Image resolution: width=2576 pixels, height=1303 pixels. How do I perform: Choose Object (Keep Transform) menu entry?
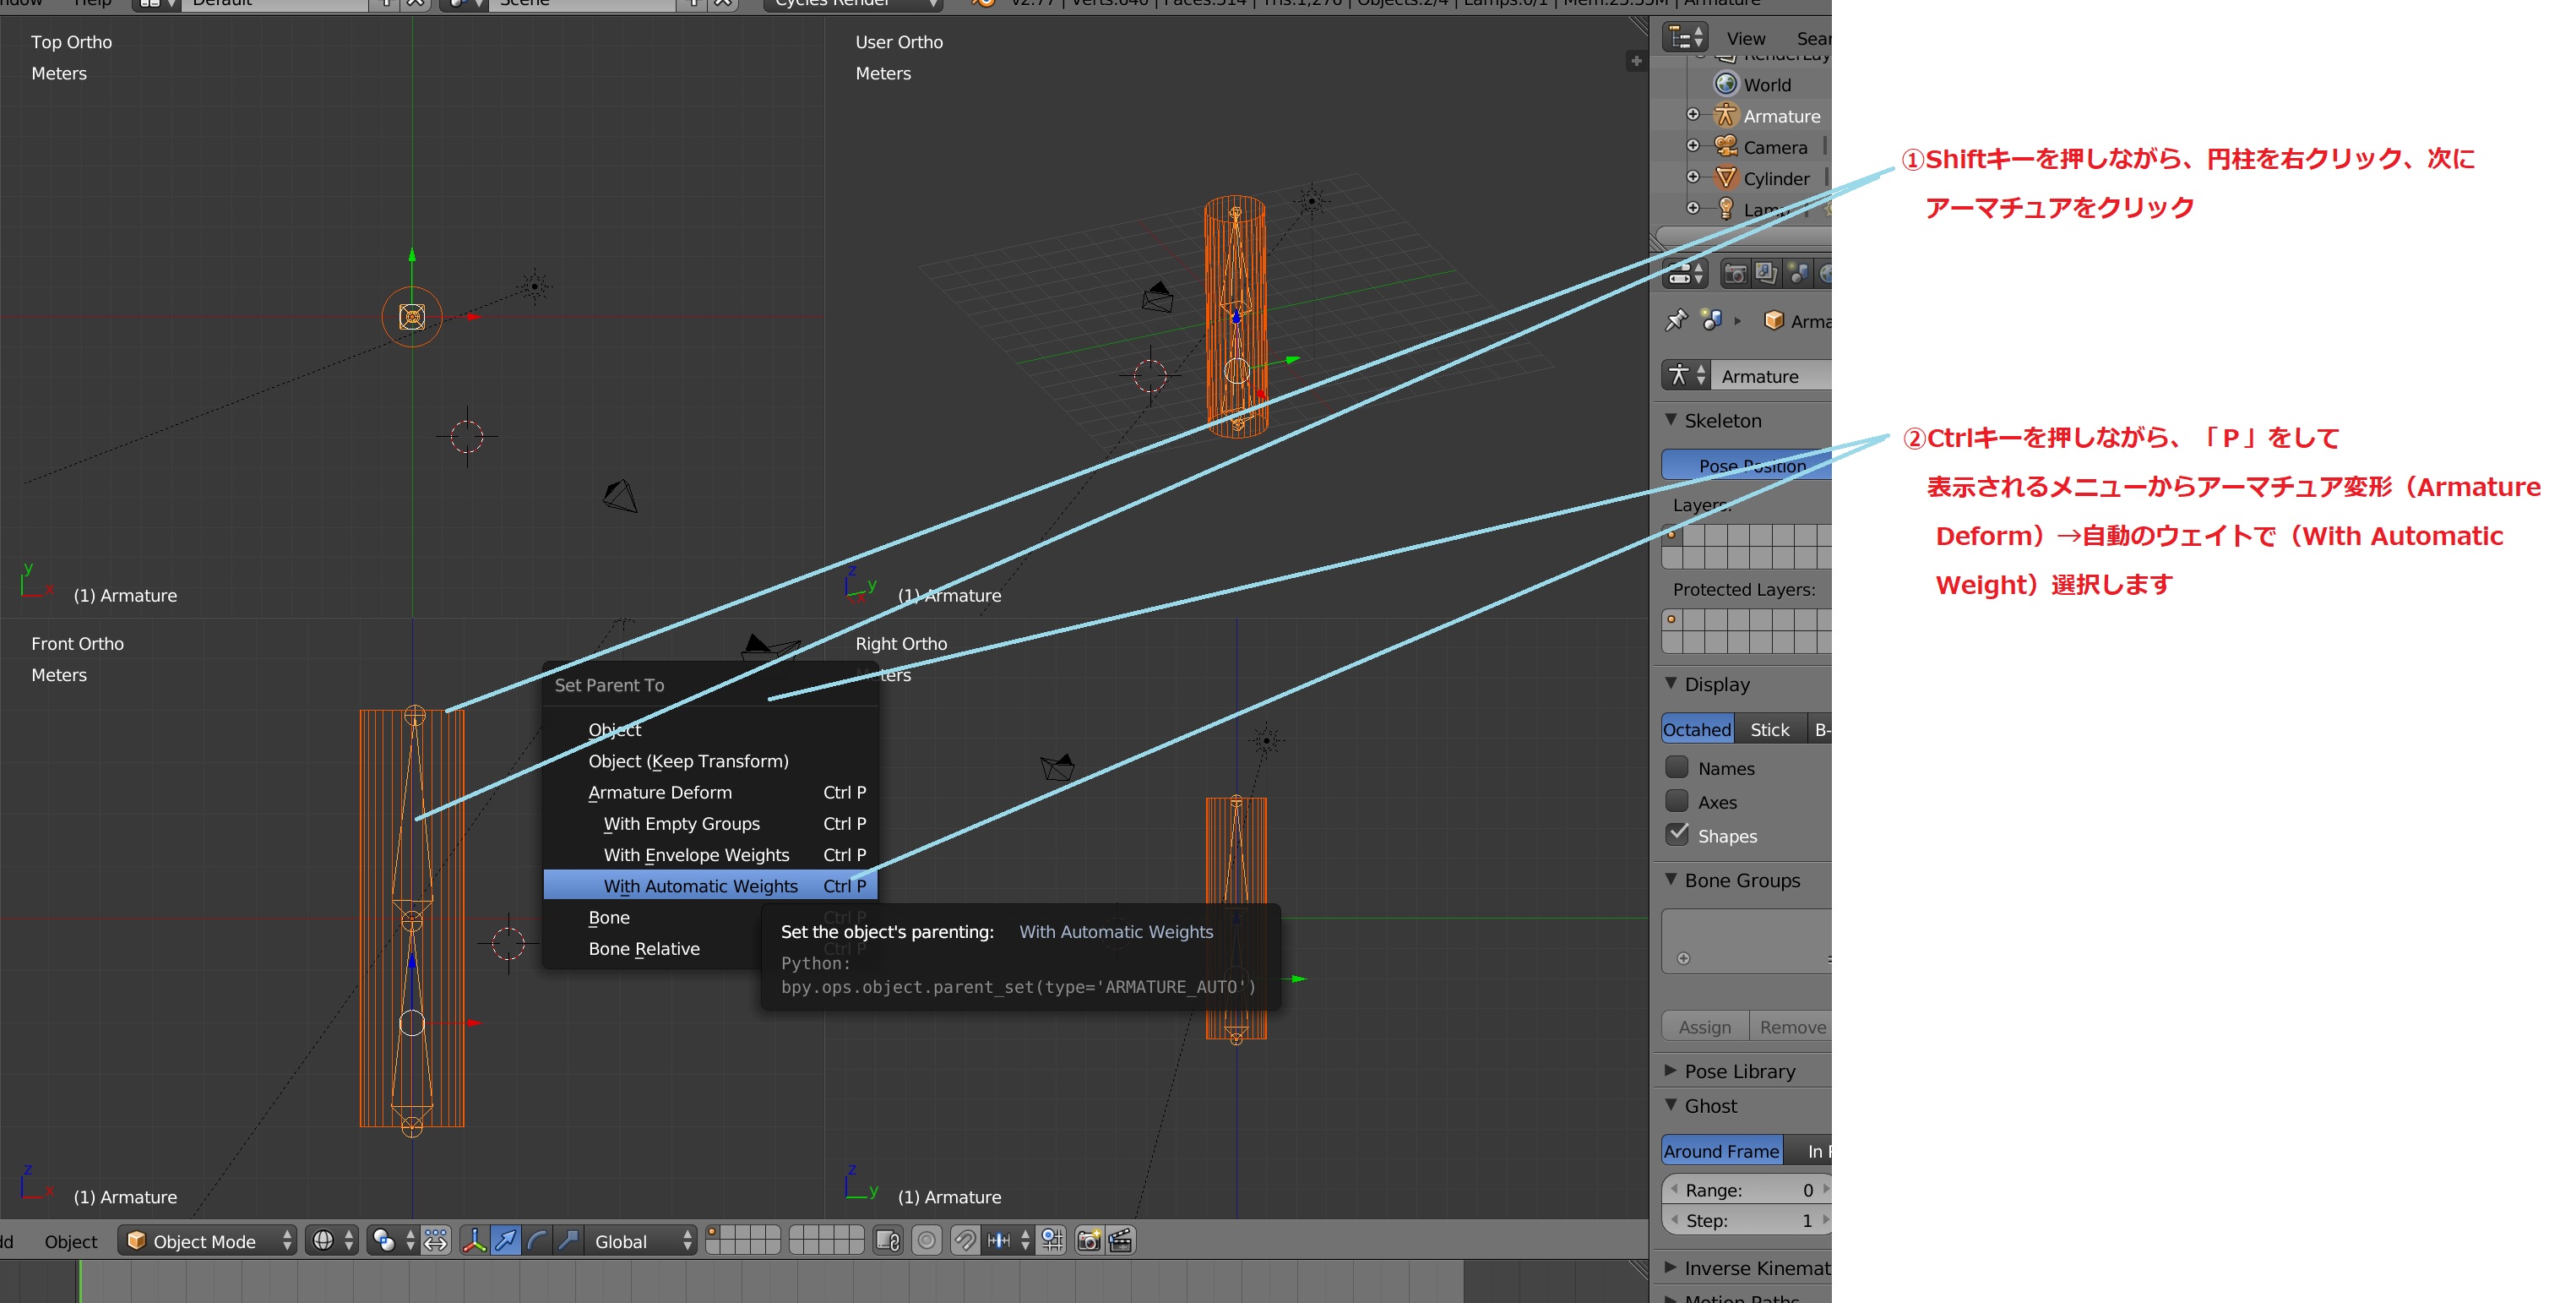[x=710, y=761]
